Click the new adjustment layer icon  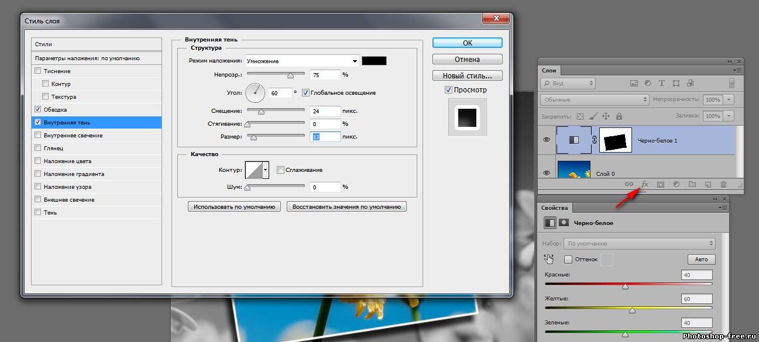tap(676, 184)
